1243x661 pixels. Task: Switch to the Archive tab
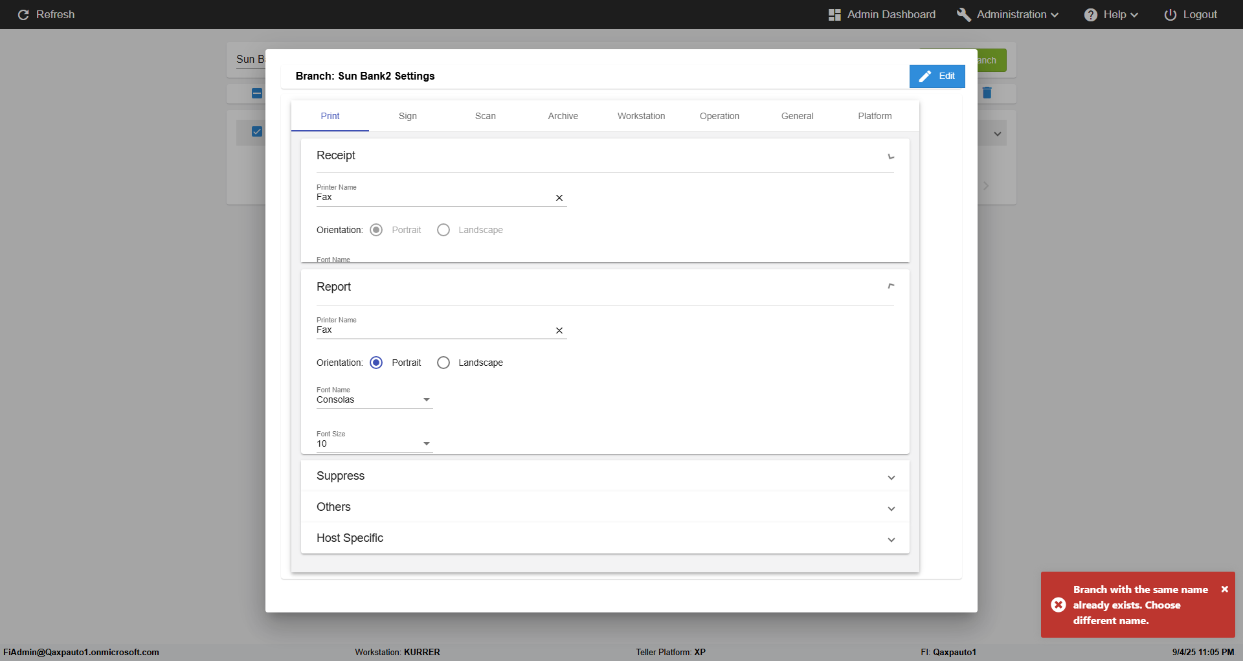[x=563, y=116]
